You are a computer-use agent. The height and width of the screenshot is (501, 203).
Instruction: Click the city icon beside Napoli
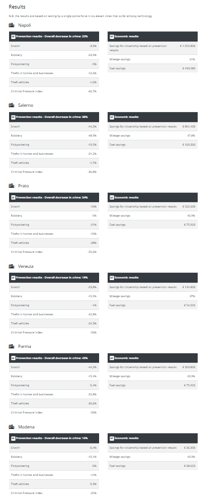(12, 25)
